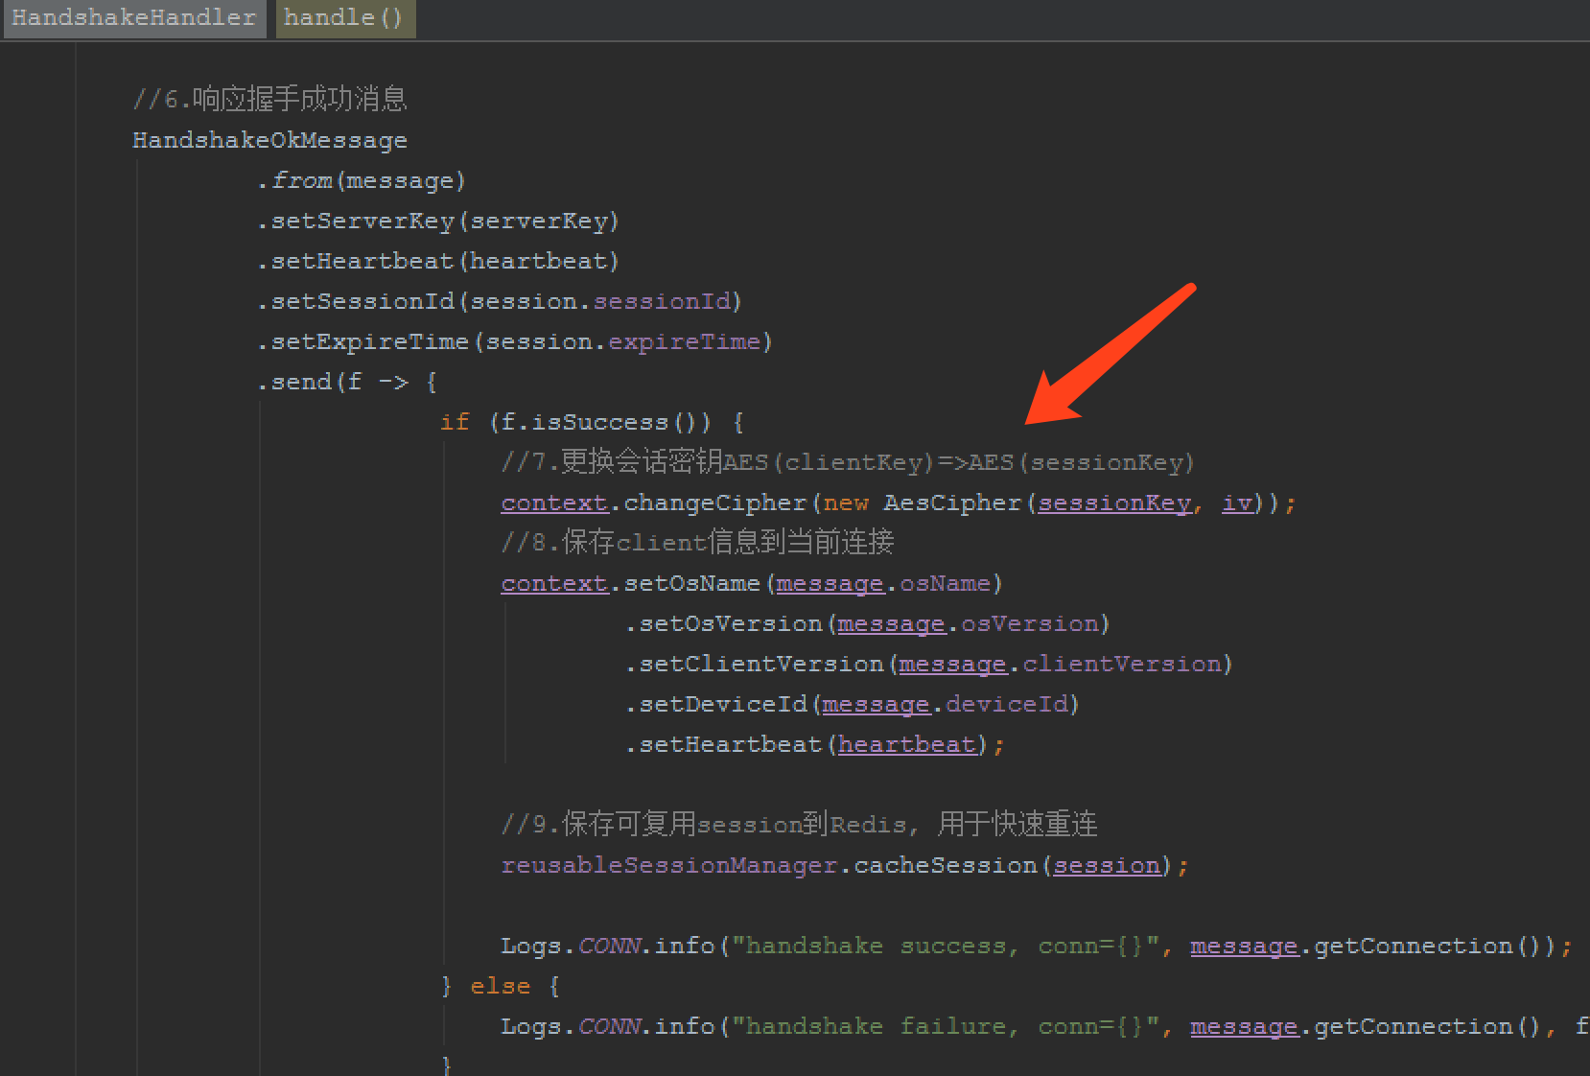
Task: Click the 'deviceId' field reference
Action: click(1007, 704)
